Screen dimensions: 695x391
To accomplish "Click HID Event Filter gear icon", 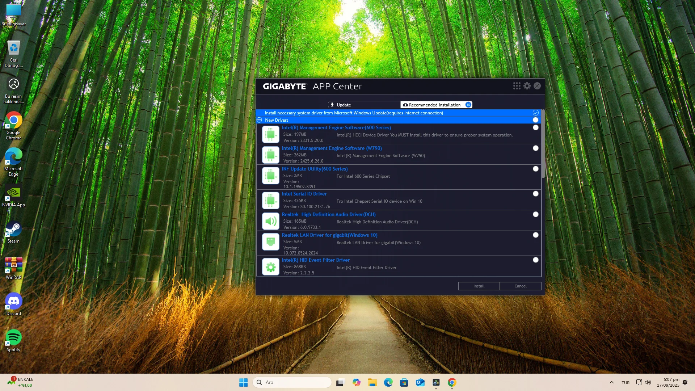I will 270,267.
